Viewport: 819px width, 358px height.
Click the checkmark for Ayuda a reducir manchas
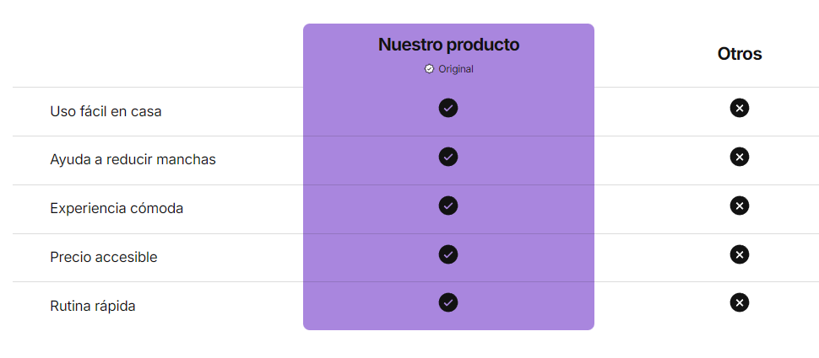coord(448,157)
